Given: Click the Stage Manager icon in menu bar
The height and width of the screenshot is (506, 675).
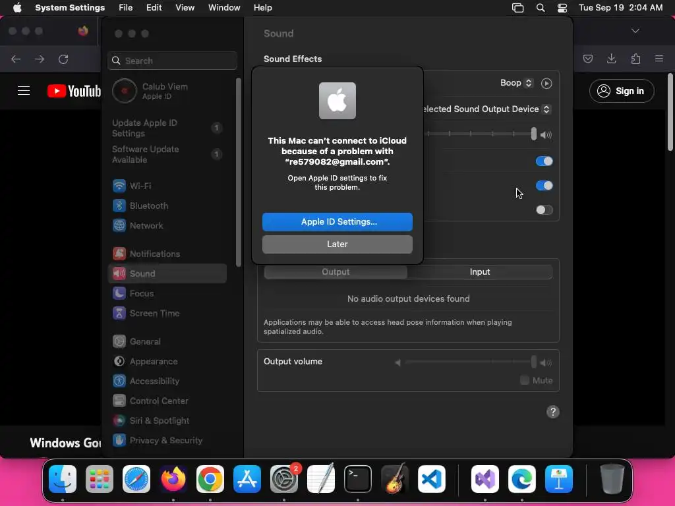Looking at the screenshot, I should (518, 8).
